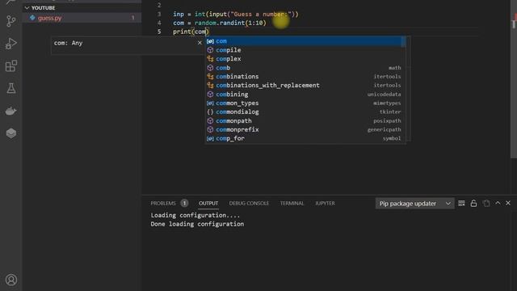Switch to the DEBUG CONSOLE tab

tap(249, 203)
